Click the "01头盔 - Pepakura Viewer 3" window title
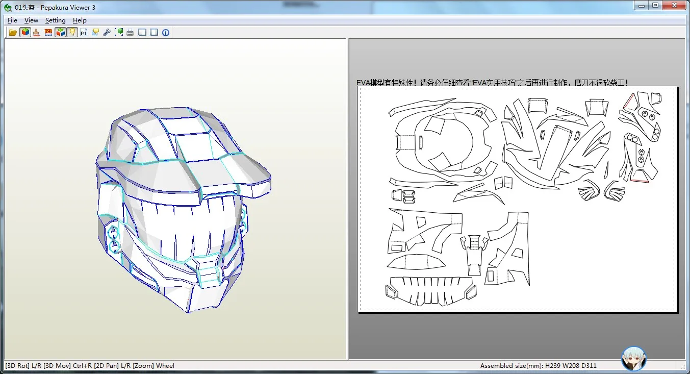 [55, 7]
